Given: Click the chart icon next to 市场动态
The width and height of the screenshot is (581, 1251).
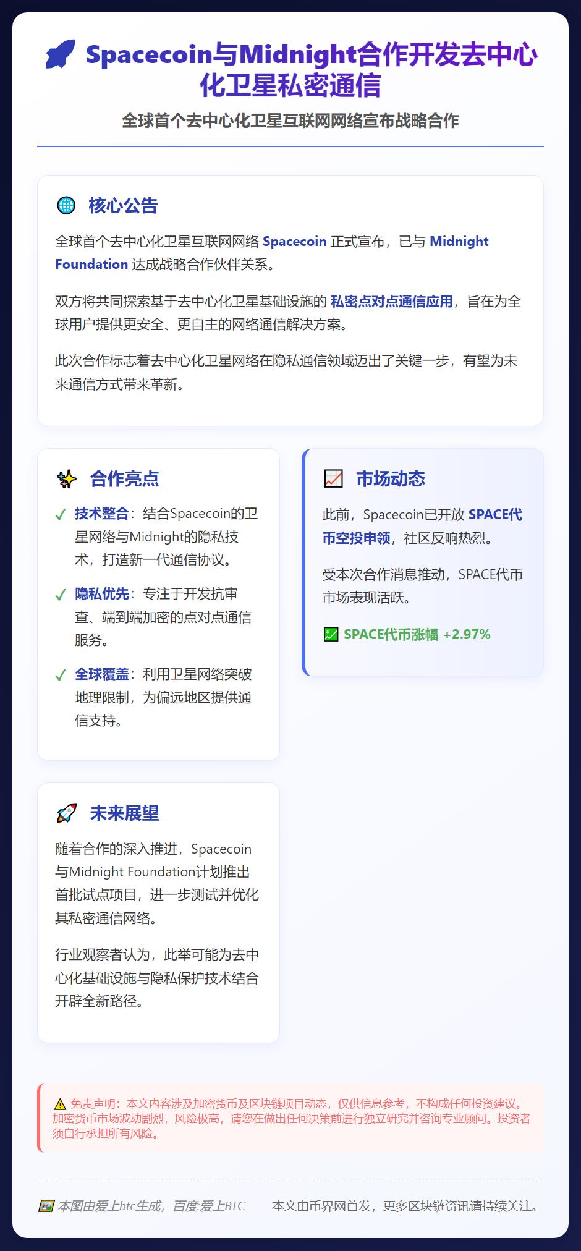Looking at the screenshot, I should (x=334, y=479).
